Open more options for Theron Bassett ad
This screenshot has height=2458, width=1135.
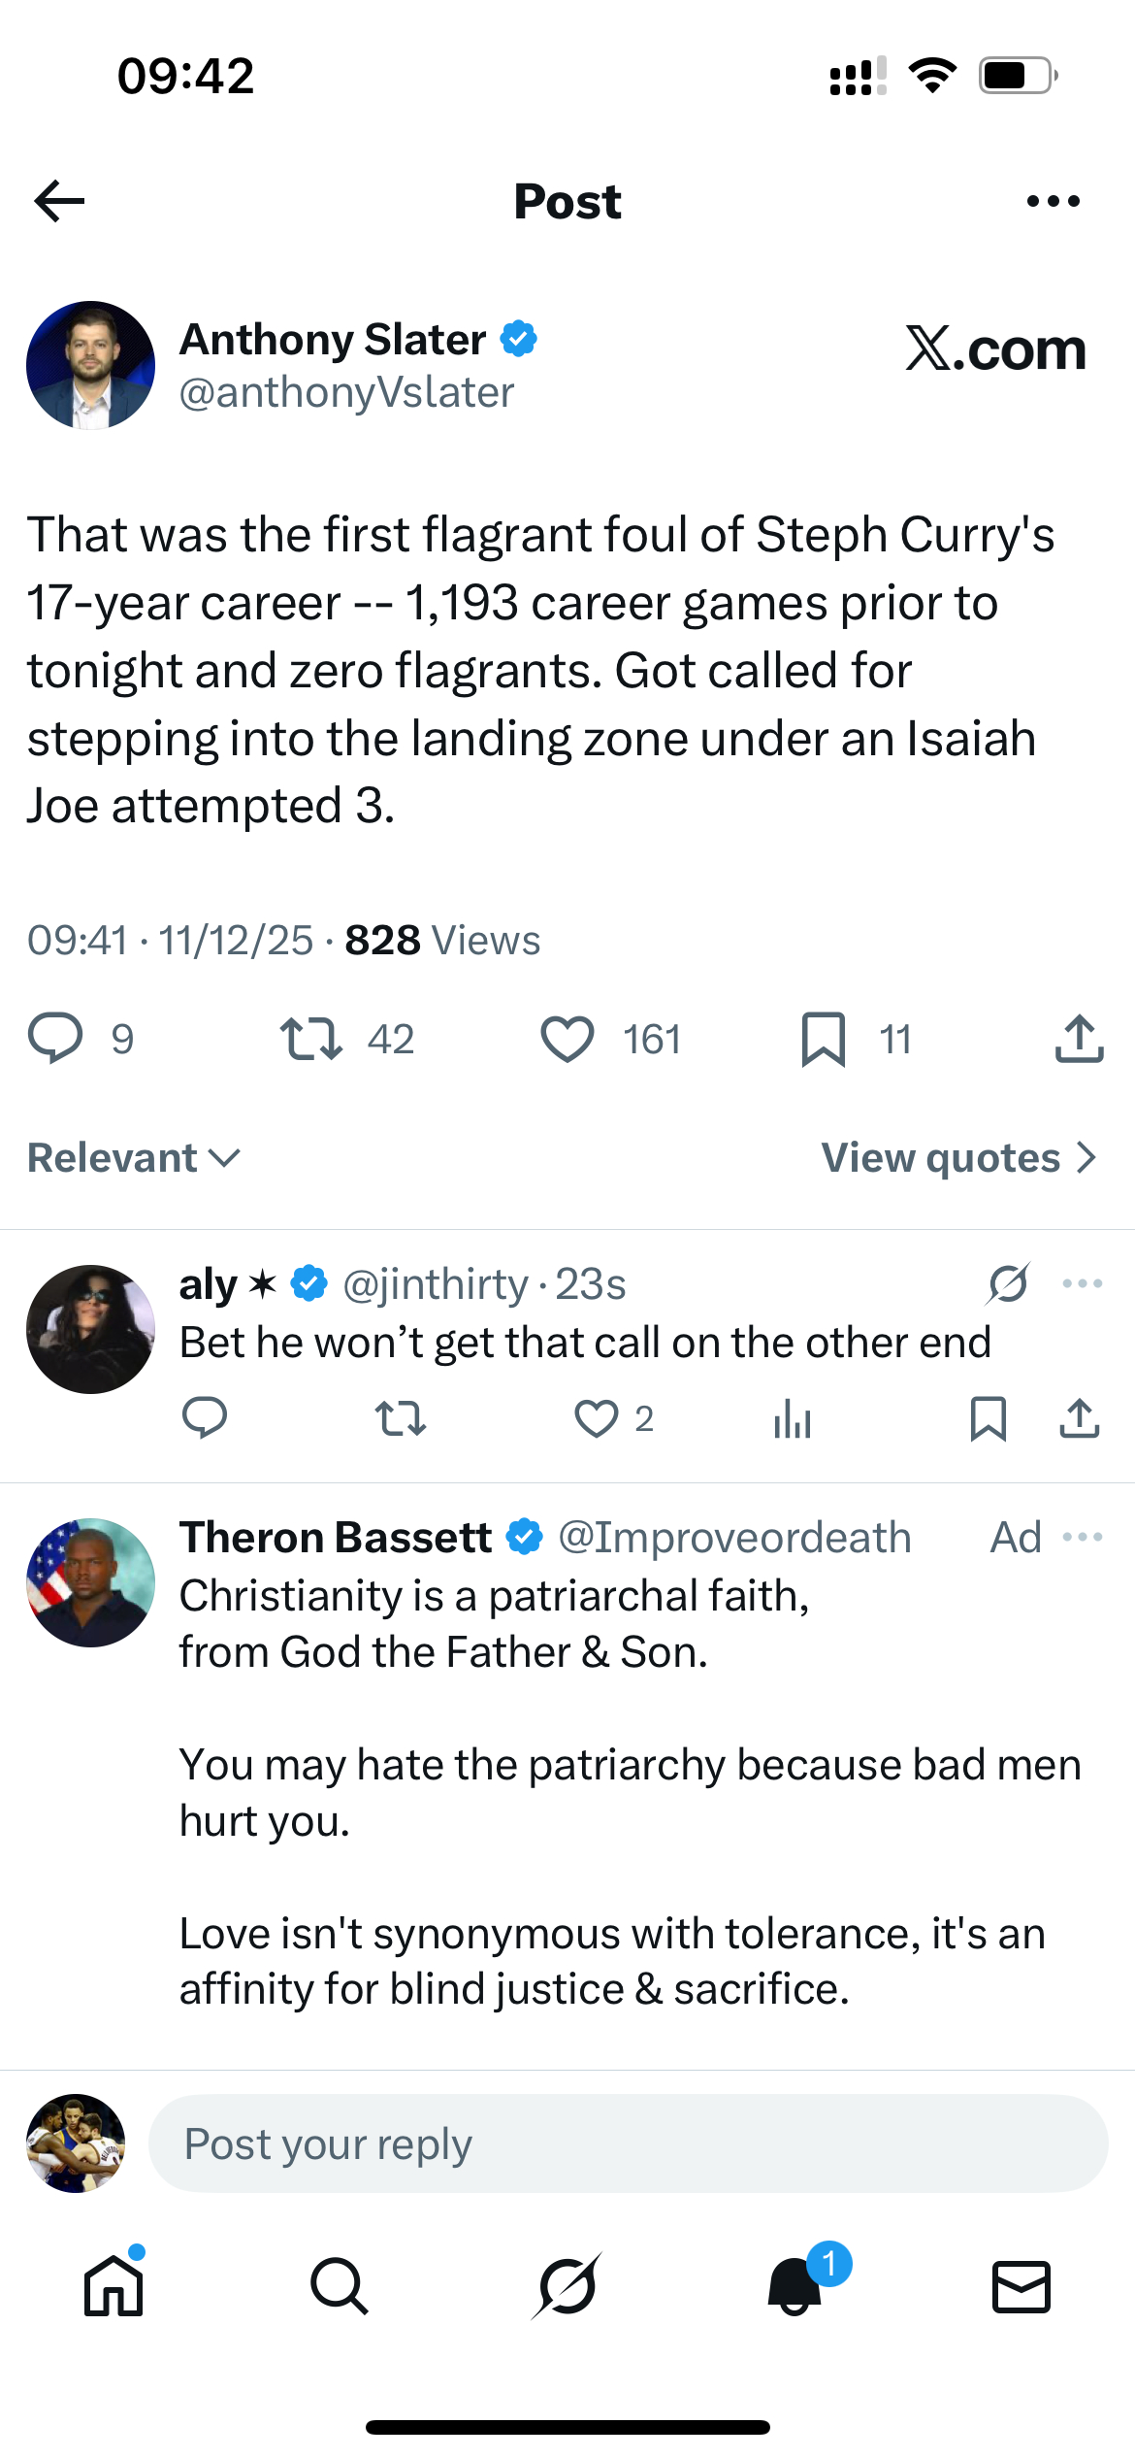pos(1083,1537)
